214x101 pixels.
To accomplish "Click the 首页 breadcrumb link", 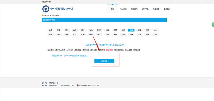I will tap(46, 16).
